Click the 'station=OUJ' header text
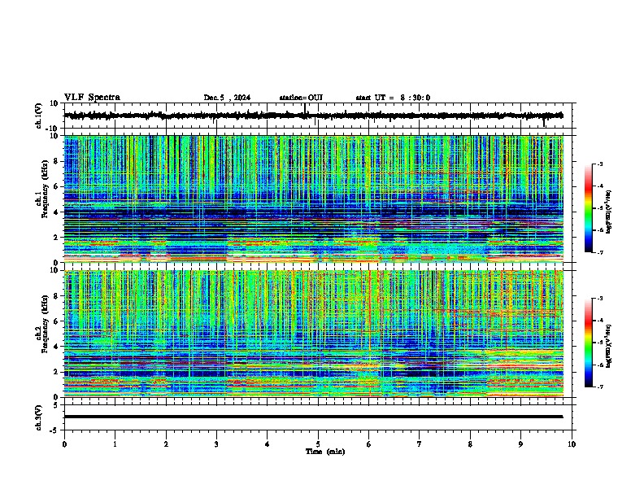The image size is (644, 498). 301,98
